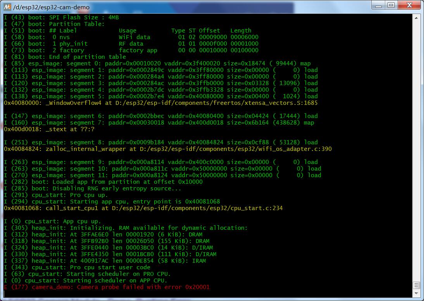Click the heap_init '400917AC' IRAM line

coord(105,261)
